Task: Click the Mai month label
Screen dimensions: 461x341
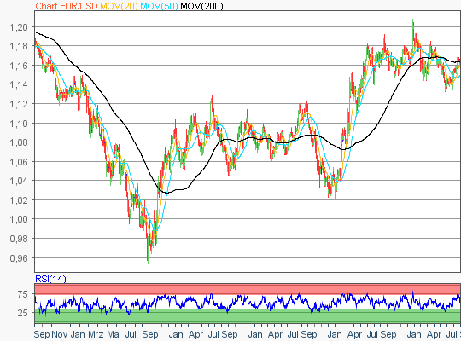Action: pos(114,334)
